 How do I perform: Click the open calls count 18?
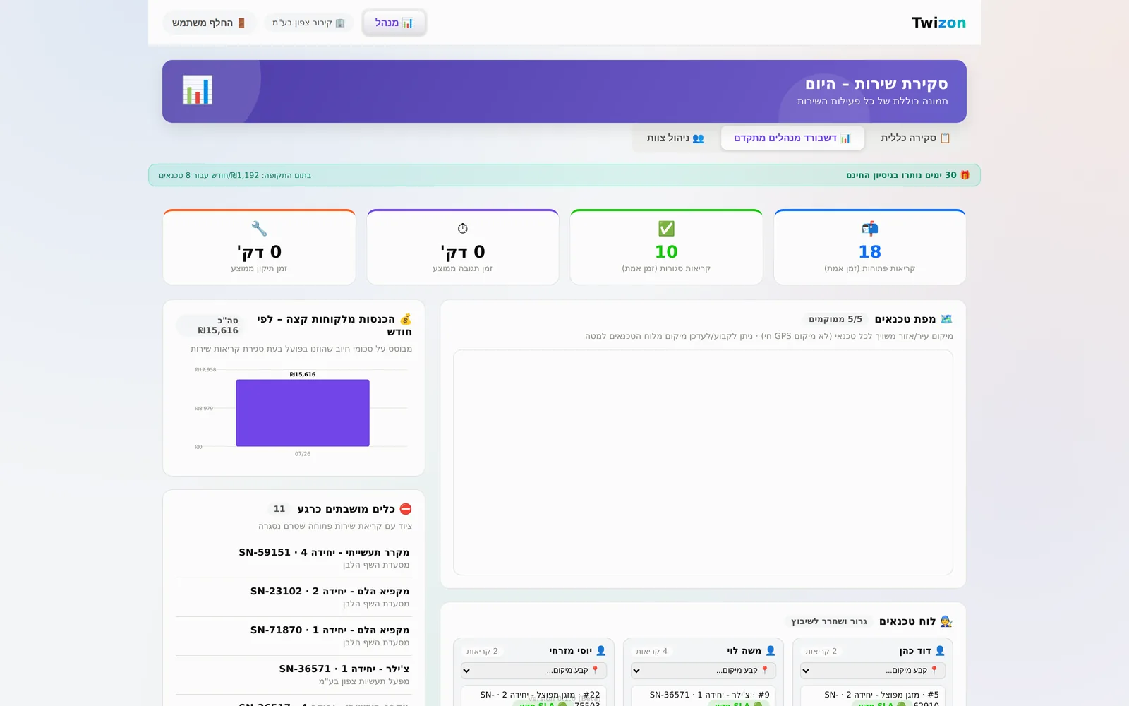point(870,251)
